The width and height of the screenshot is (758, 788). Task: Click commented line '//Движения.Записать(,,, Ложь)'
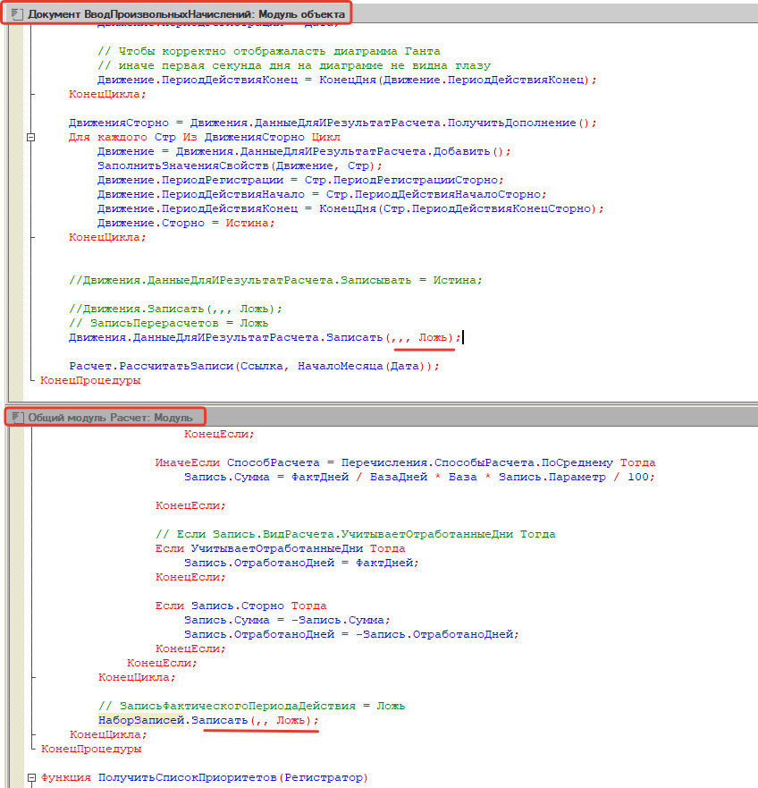(176, 309)
